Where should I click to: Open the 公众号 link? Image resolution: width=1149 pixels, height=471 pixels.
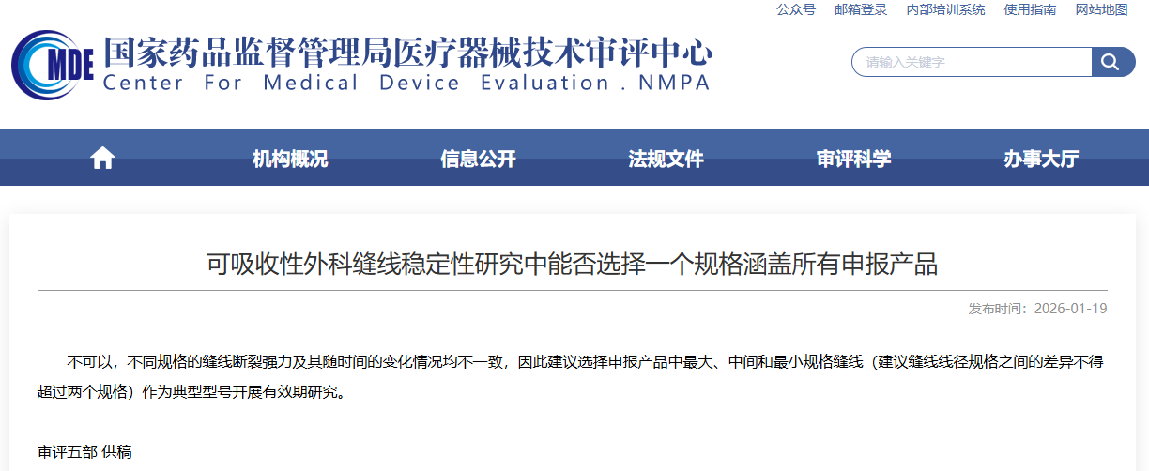pyautogui.click(x=795, y=9)
